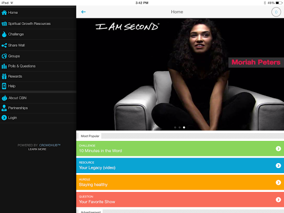The image size is (284, 213).
Task: Select the third active carousel dot
Action: tap(184, 128)
